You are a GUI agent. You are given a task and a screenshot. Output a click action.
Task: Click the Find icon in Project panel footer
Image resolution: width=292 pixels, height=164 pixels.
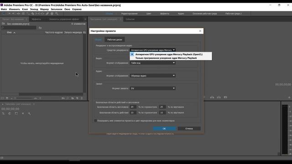pyautogui.click(x=68, y=98)
